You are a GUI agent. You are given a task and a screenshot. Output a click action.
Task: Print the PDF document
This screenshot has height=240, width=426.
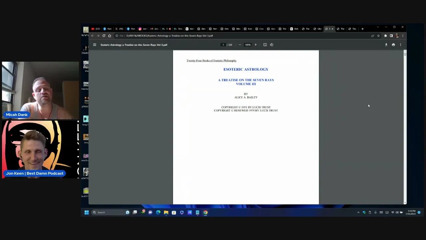(x=393, y=45)
